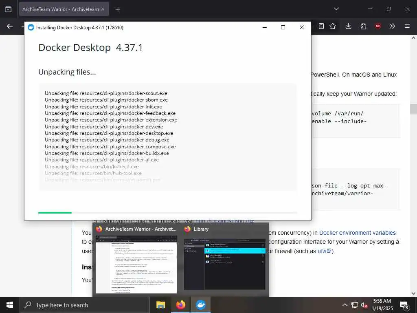Open Docker environment variables link
417x313 pixels.
pyautogui.click(x=358, y=233)
